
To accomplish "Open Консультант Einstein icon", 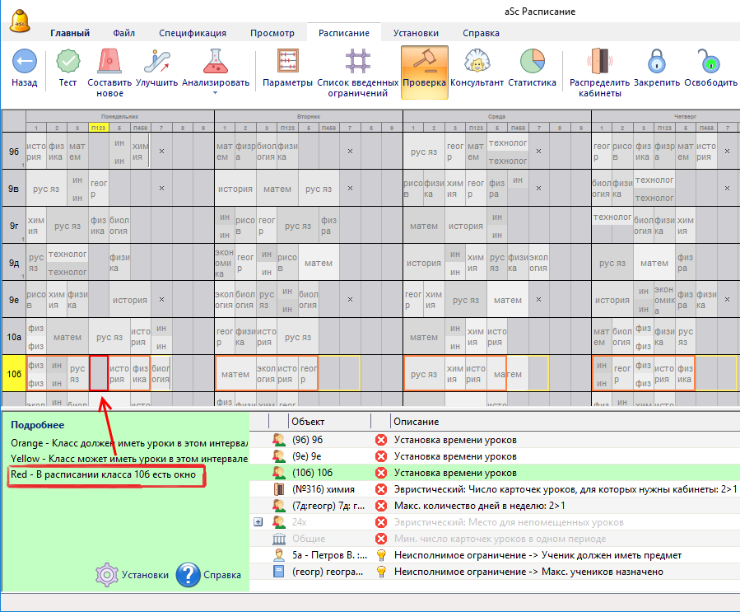I will coord(477,62).
